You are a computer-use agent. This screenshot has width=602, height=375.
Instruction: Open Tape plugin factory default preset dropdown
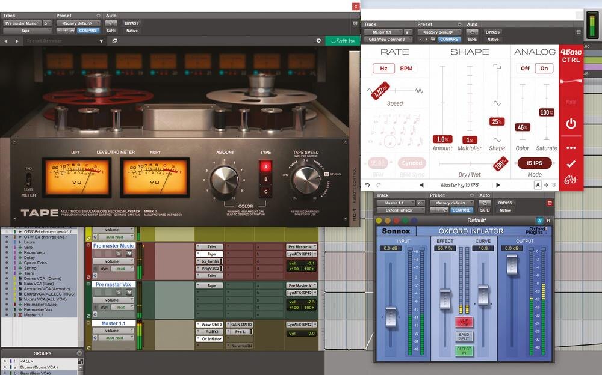tap(78, 23)
